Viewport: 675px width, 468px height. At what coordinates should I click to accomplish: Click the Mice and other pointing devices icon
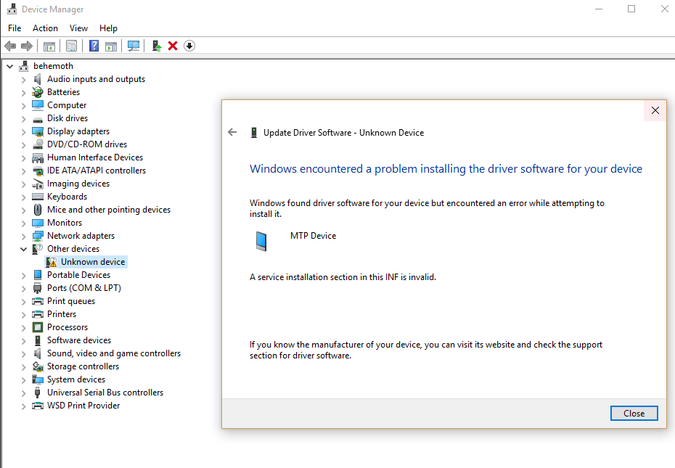(38, 210)
